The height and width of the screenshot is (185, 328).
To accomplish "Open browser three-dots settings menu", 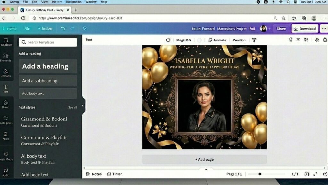I will point(324,18).
